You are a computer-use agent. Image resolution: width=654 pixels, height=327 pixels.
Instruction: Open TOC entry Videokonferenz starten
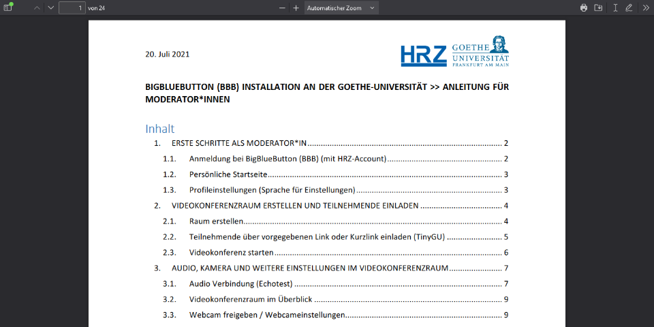click(x=336, y=252)
